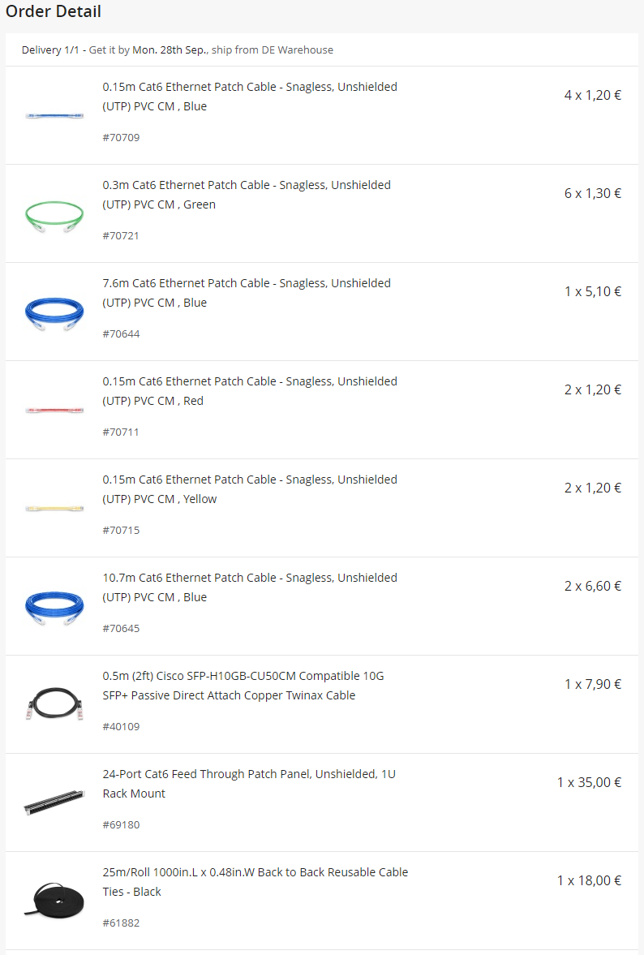Click the 10.7m blue cable image
Viewport: 644px width, 955px height.
tap(54, 607)
